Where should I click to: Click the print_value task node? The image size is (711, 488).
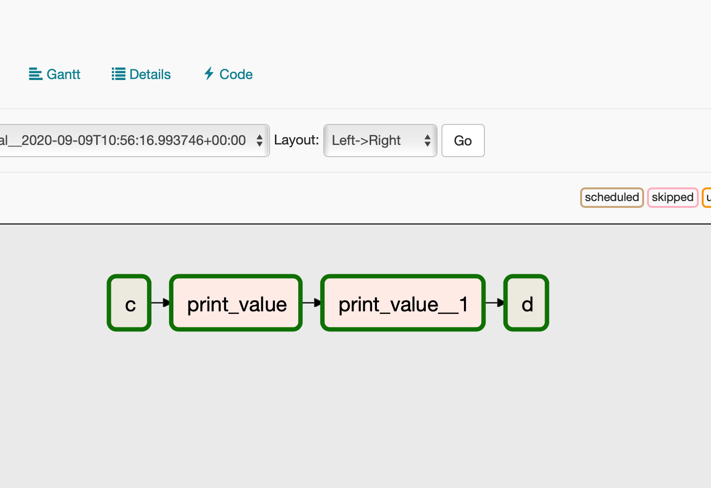pyautogui.click(x=236, y=303)
